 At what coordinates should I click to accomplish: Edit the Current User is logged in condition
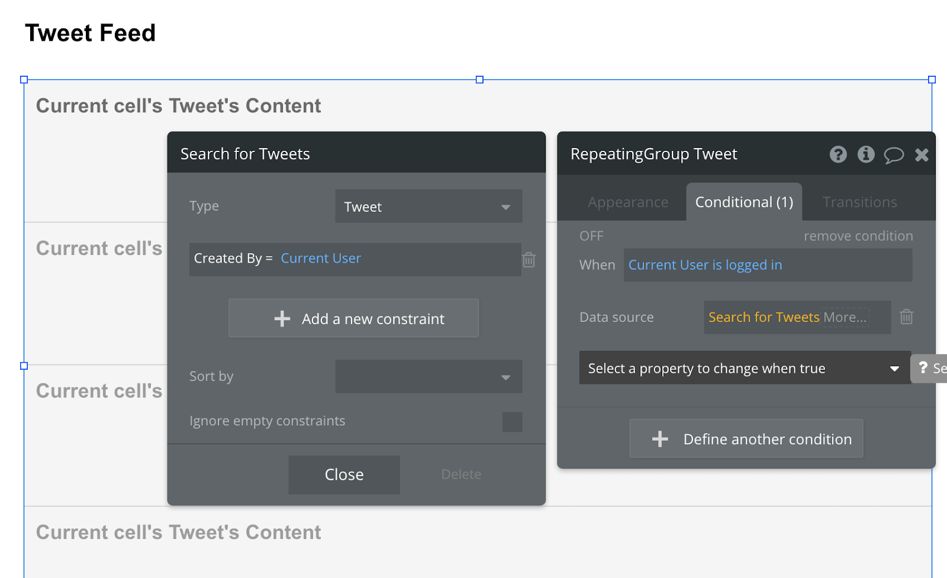tap(704, 264)
